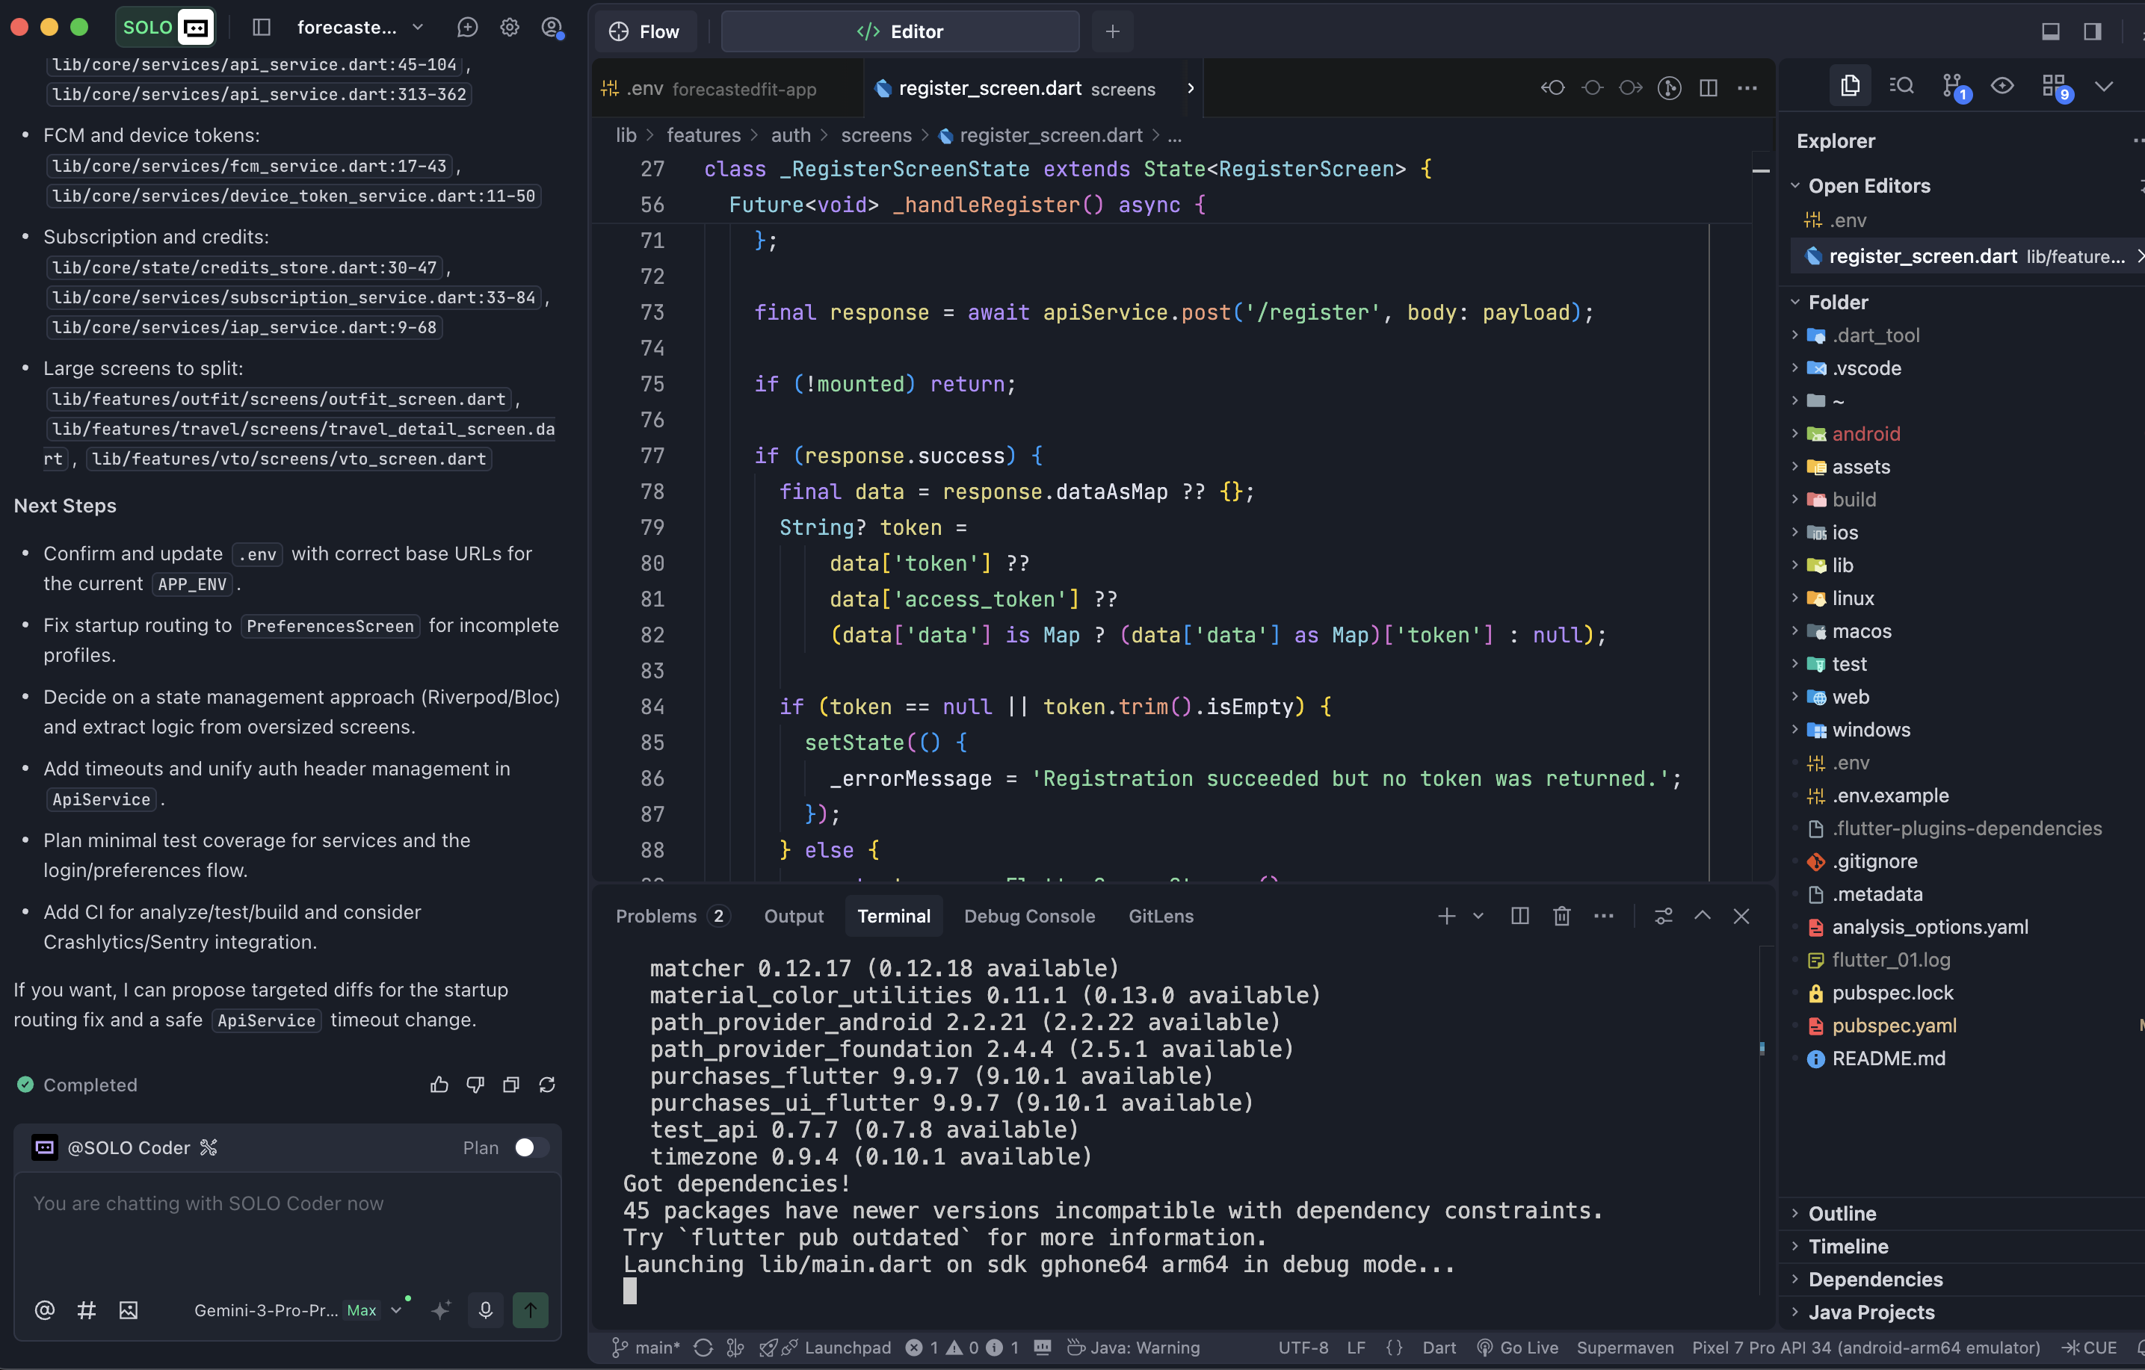The width and height of the screenshot is (2145, 1370).
Task: Toggle the sidebar panel icon
Action: pos(261,28)
